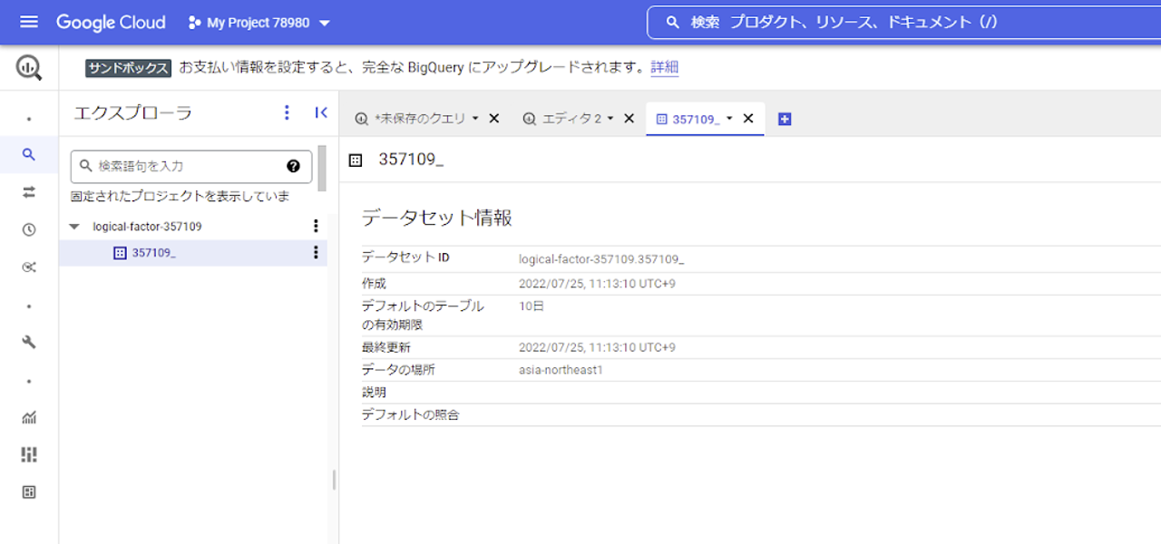Viewport: 1161px width, 544px height.
Task: Open the Analytics Hub icon in sidebar
Action: (29, 267)
